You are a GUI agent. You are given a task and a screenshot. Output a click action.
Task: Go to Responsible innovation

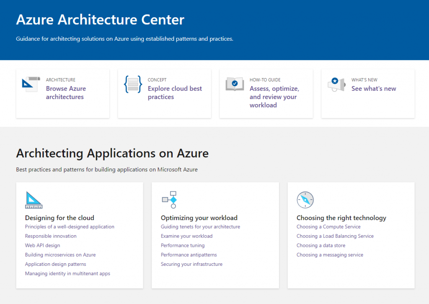[x=51, y=236]
